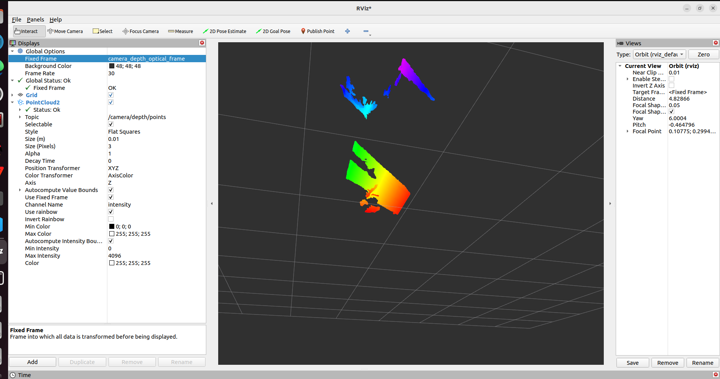Toggle Autocompute Value Bounds checkbox
This screenshot has width=720, height=379.
point(111,190)
